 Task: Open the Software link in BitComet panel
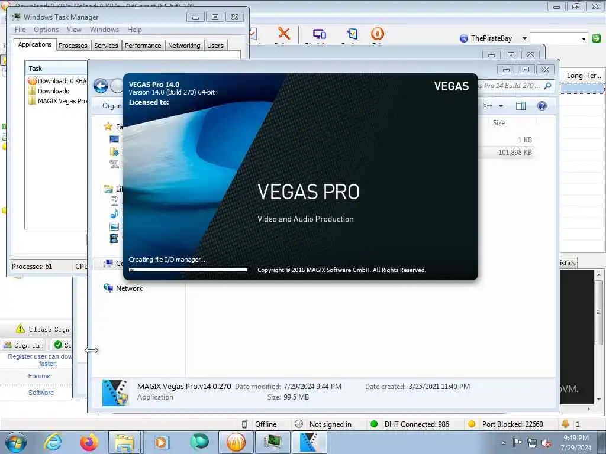pos(41,393)
